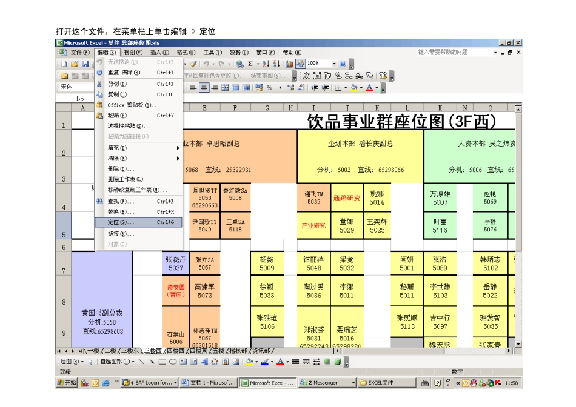Click the Format Painter brush icon
Viewport: 576px width, 407px height.
click(193, 64)
